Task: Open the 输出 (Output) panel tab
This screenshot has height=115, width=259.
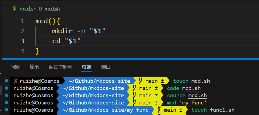Action: pos(34,67)
